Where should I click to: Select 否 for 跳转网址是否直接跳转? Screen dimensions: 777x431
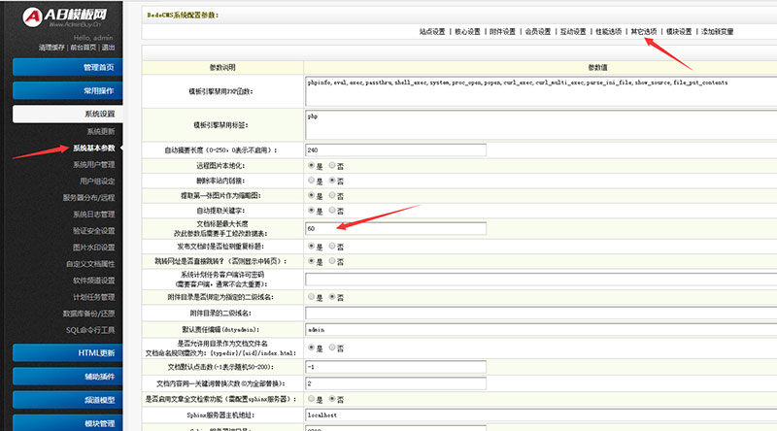332,260
